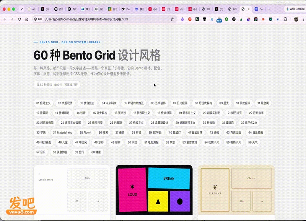
Task: Open style 05 斯堪的纳维亚
Action: 133,103
